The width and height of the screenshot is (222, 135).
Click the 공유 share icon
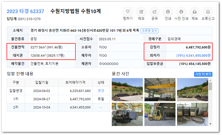coord(154,12)
